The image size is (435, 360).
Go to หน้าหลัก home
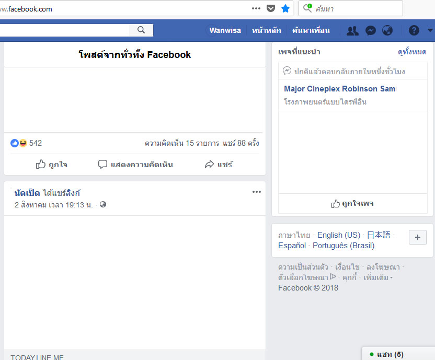tap(266, 30)
